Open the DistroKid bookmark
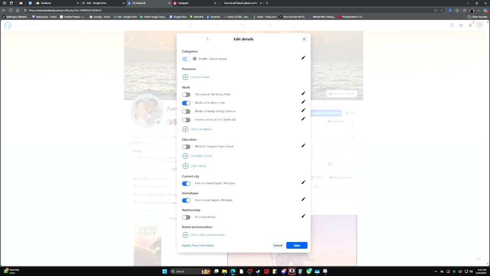490x276 pixels. (196, 17)
